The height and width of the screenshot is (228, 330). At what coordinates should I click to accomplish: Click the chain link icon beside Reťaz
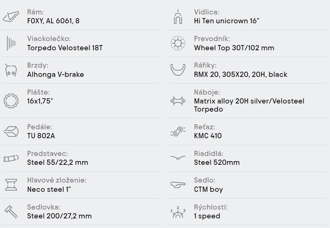[x=178, y=132]
